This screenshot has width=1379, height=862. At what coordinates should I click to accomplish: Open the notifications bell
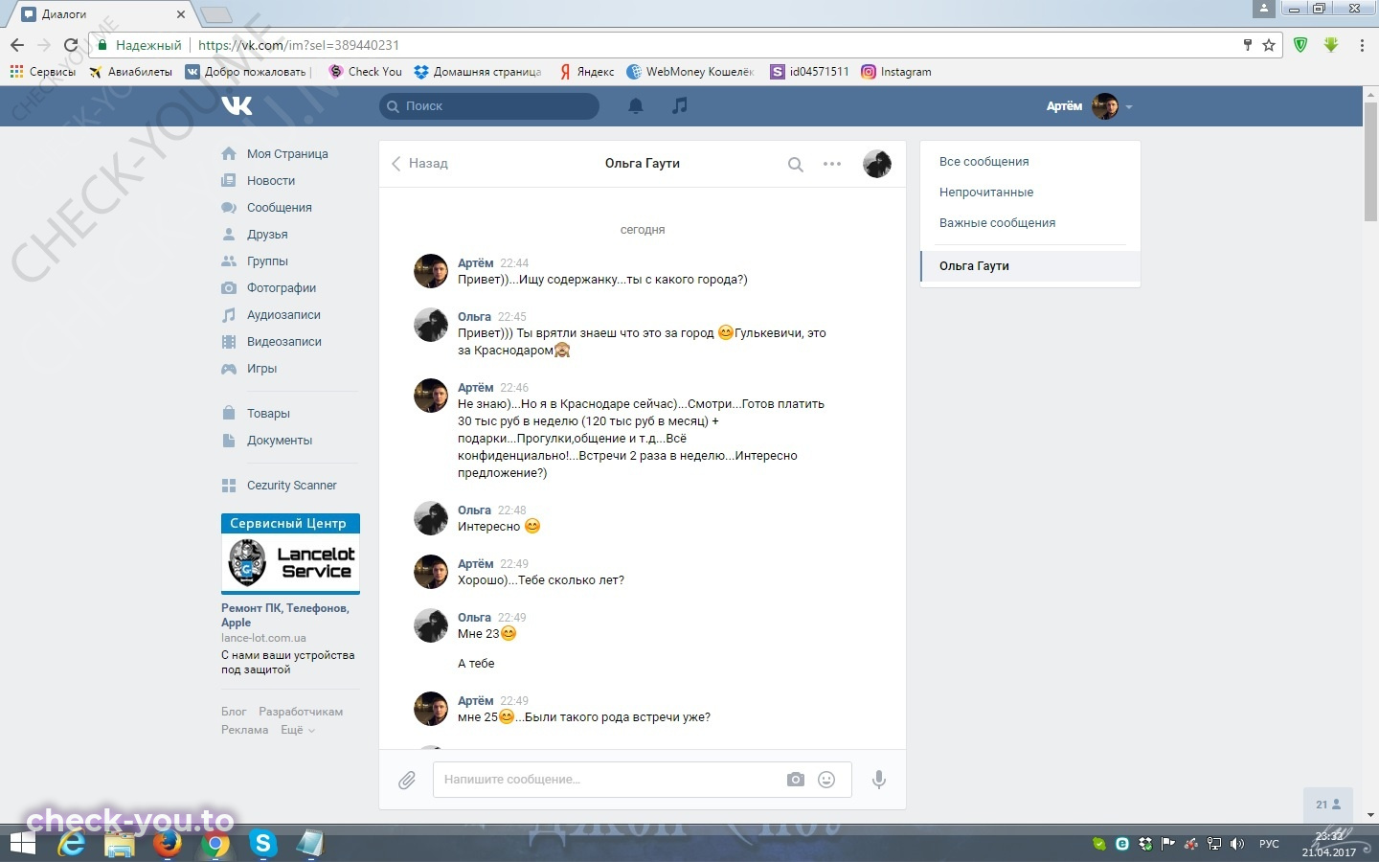tap(635, 105)
